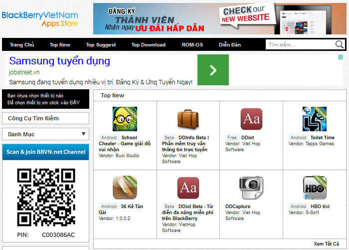Click the BBVN channel QR code

(x=46, y=196)
